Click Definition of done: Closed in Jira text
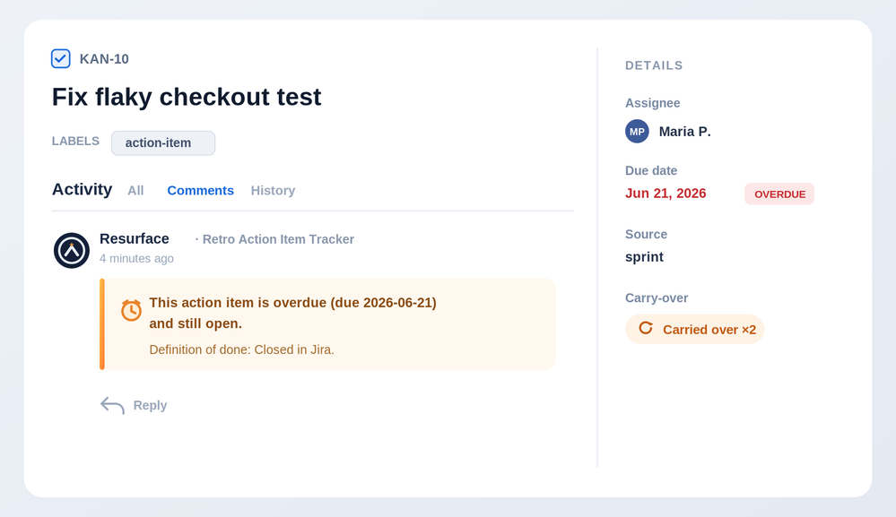 [242, 349]
